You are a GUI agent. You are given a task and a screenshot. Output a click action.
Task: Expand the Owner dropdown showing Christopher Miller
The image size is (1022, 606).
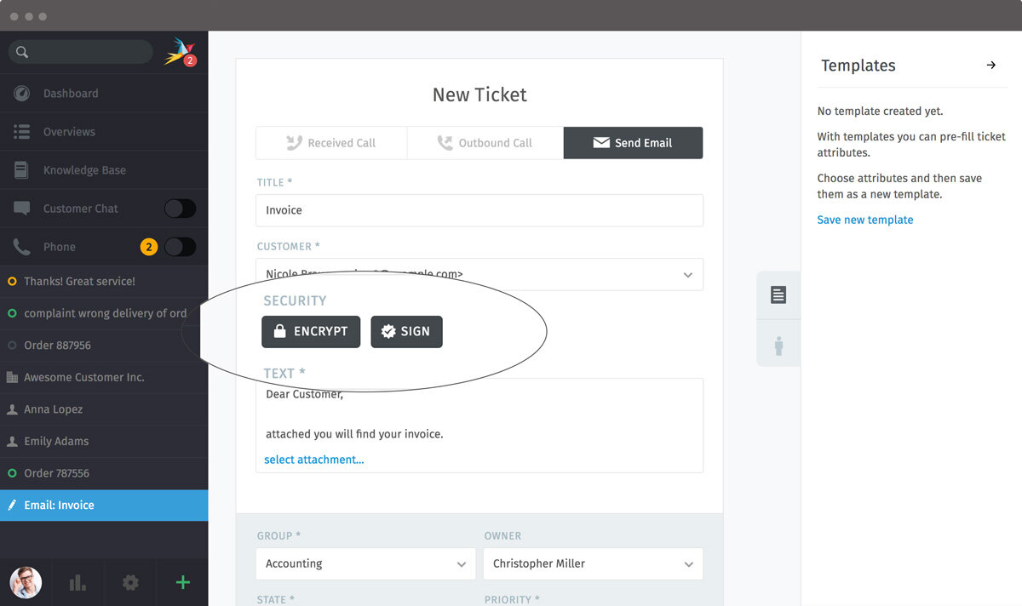click(593, 563)
